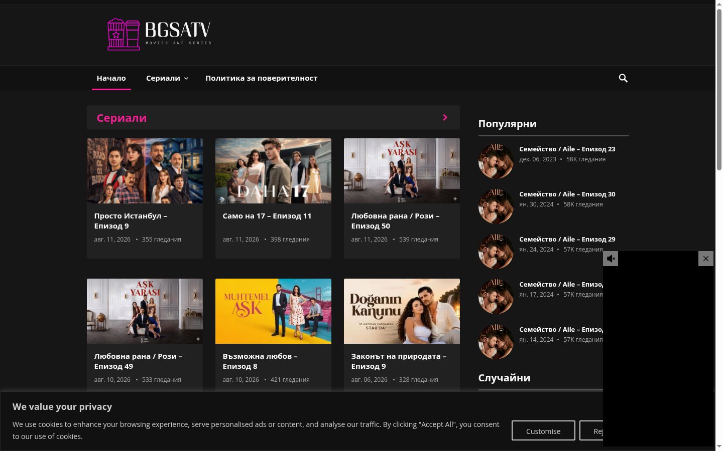Go to the Начало tab

(111, 78)
